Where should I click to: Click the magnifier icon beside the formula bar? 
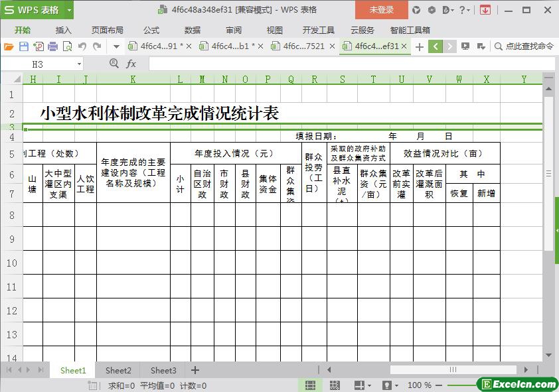point(114,64)
